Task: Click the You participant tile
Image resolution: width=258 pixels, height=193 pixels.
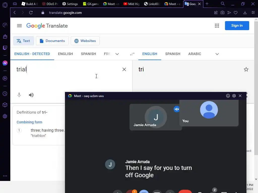Action: click(209, 113)
